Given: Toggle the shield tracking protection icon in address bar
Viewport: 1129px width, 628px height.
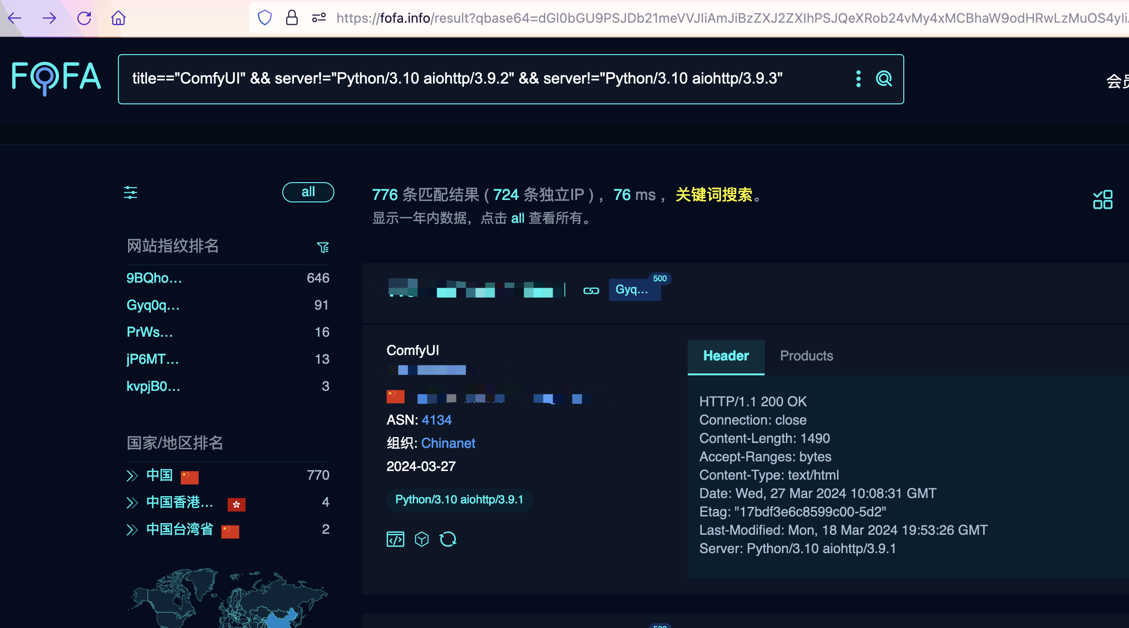Looking at the screenshot, I should [x=265, y=17].
